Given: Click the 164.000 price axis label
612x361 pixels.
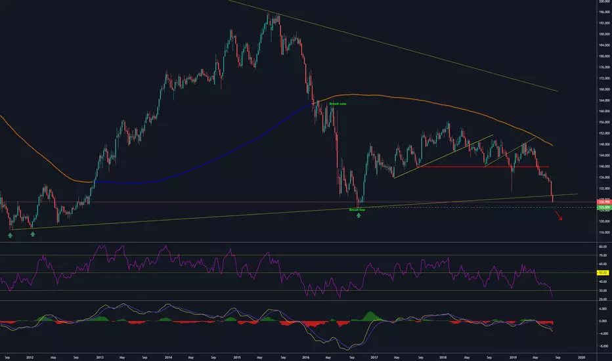Looking at the screenshot, I should [x=604, y=100].
